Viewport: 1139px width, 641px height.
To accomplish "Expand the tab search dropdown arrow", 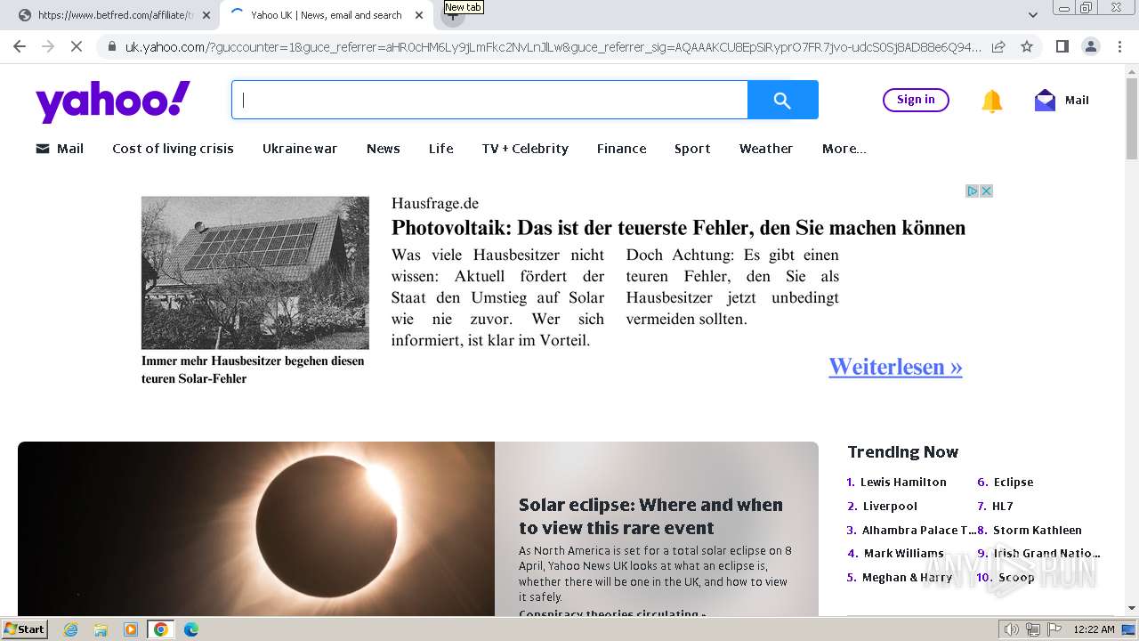I will (x=1033, y=15).
